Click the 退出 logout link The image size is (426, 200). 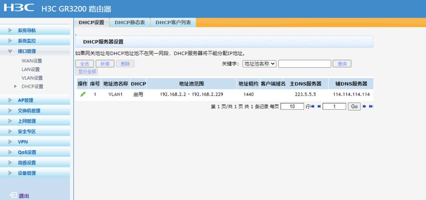point(24,196)
